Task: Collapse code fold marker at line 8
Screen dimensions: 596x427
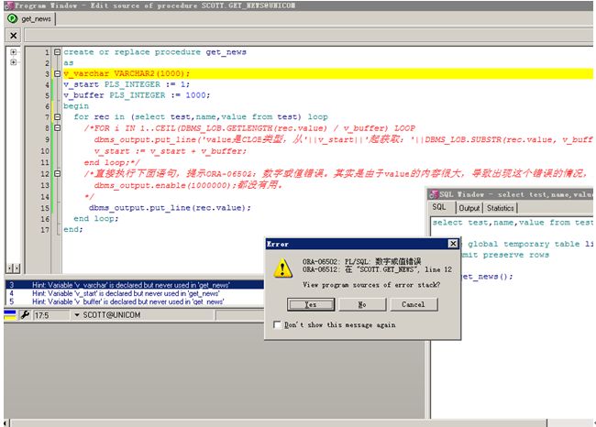Action: tap(57, 128)
